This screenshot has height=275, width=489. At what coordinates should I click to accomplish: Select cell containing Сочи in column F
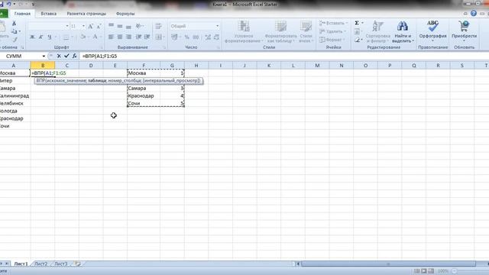144,103
